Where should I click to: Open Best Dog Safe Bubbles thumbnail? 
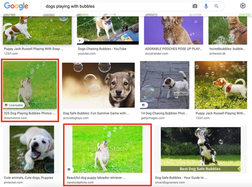(201, 149)
